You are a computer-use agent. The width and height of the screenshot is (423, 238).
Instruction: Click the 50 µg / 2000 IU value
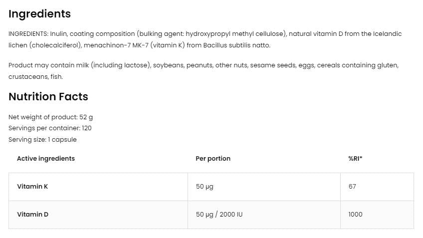click(x=219, y=215)
